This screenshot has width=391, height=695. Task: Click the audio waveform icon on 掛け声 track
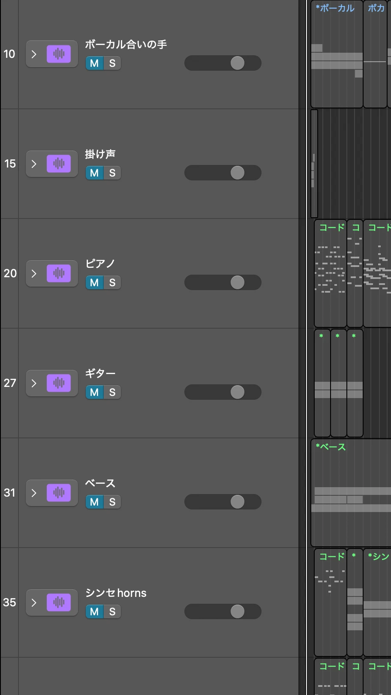coord(59,164)
